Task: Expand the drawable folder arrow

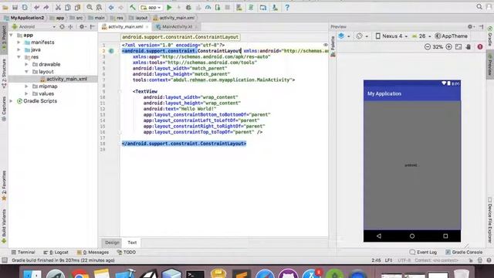Action: (x=26, y=64)
